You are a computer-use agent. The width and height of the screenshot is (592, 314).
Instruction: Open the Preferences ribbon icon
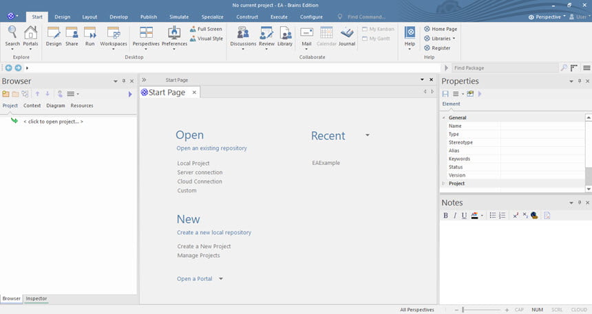pyautogui.click(x=174, y=36)
